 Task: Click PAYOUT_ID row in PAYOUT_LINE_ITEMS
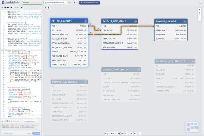[x=120, y=30]
